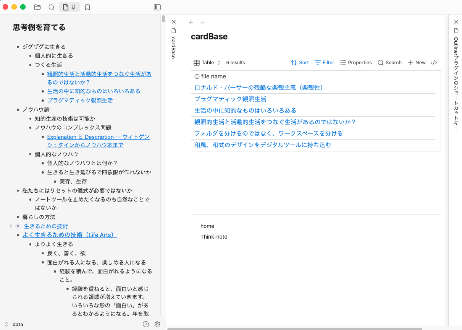Go forward with the right arrow

[202, 22]
